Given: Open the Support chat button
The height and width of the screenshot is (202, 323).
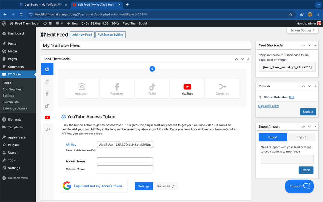Looking at the screenshot, I should coord(299,186).
